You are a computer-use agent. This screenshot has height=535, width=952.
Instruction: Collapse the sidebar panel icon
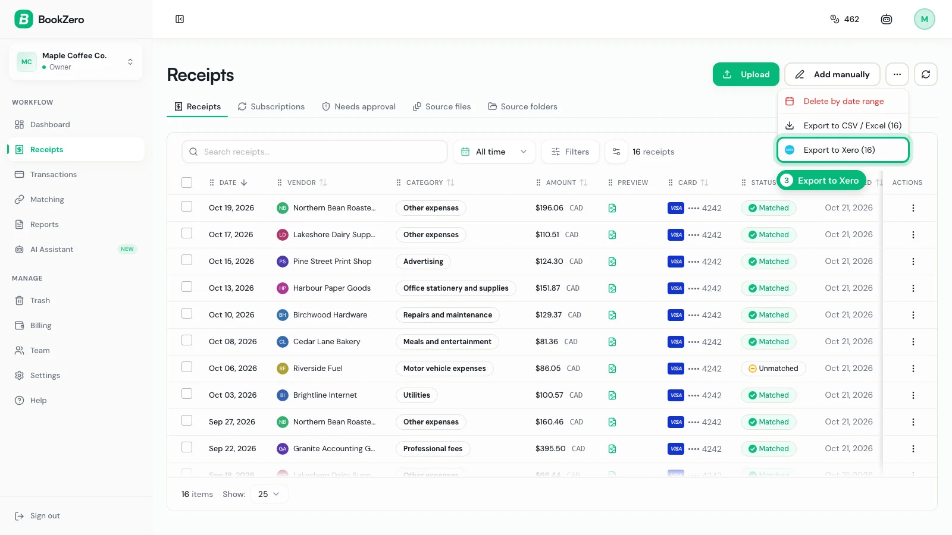pos(180,19)
